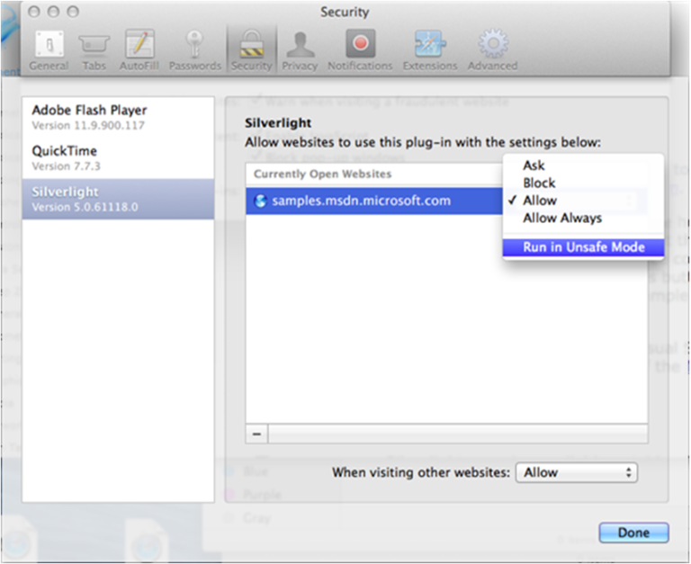This screenshot has width=691, height=564.
Task: Open the AutoFill preferences pane
Action: pos(139,50)
